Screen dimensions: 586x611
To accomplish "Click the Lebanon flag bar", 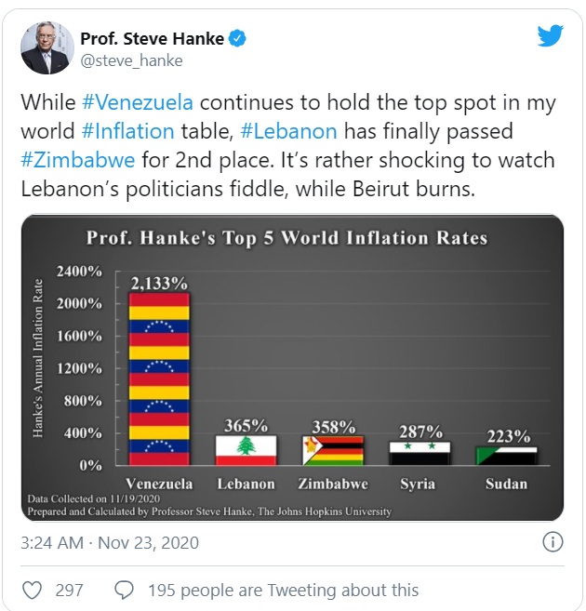I will (x=246, y=450).
